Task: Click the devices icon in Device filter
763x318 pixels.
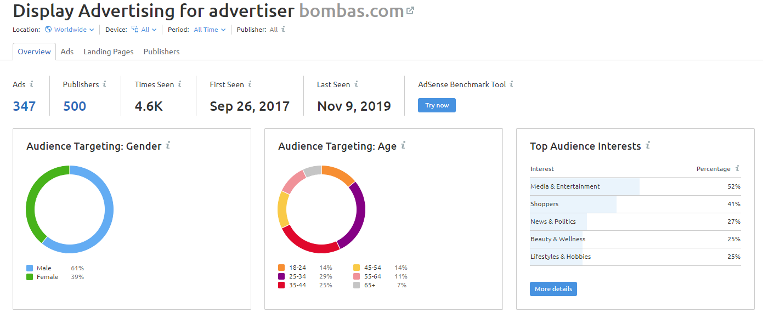Action: [135, 30]
